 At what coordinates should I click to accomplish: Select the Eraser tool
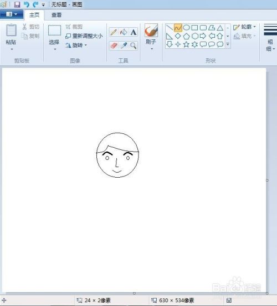[x=114, y=46]
